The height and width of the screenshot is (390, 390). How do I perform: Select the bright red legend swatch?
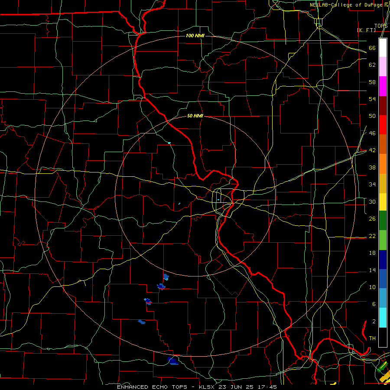(383, 125)
